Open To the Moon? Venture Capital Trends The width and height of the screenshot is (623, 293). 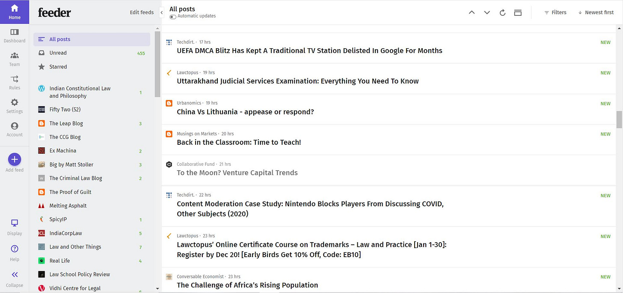click(237, 173)
